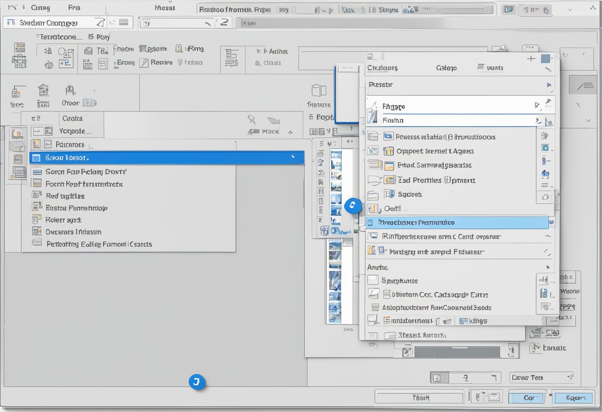Toggle the checkbox icon left of Preceroce
602x412 pixels.
pyautogui.click(x=48, y=145)
